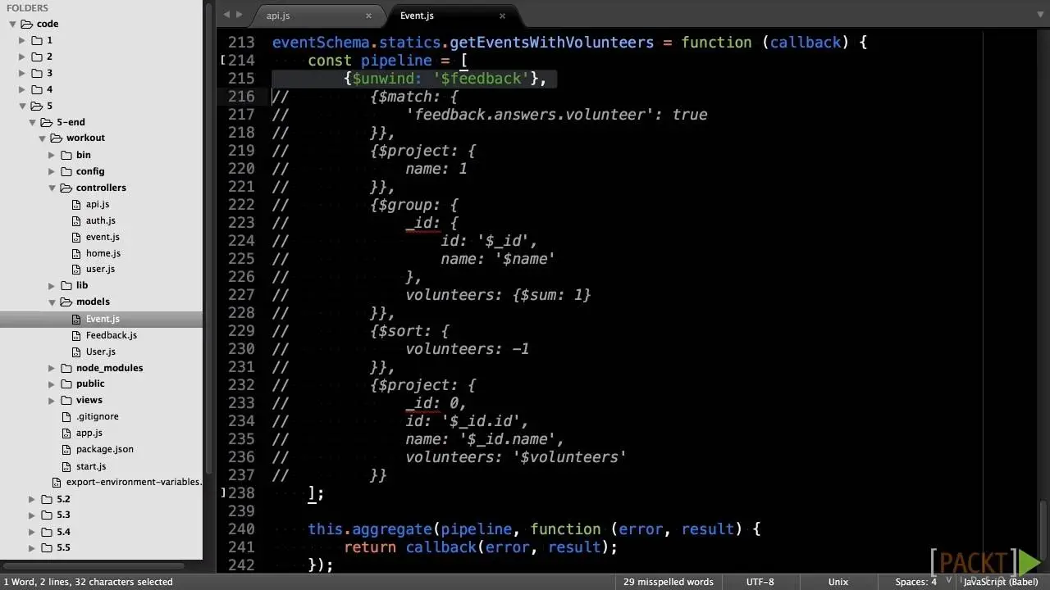Close the Event.js tab
Image resolution: width=1050 pixels, height=590 pixels.
coord(502,16)
